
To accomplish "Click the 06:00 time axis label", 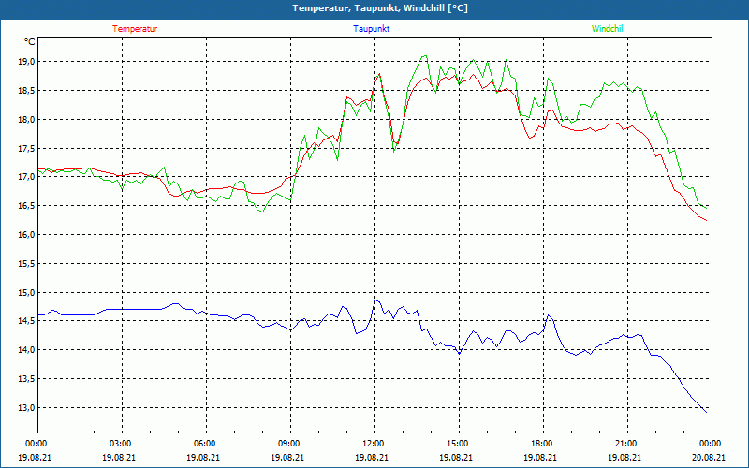I will click(x=205, y=444).
